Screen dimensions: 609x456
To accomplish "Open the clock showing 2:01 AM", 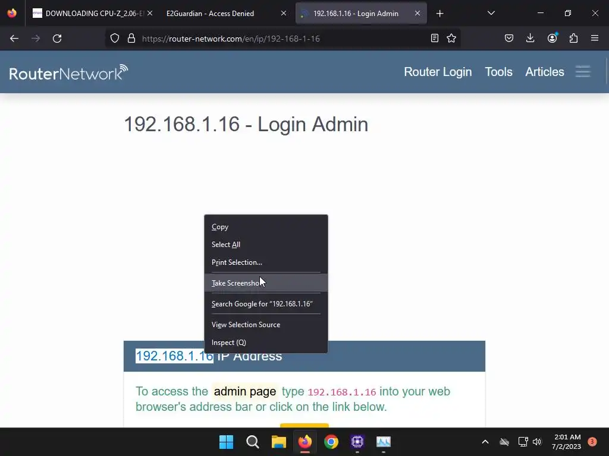I will [566, 442].
